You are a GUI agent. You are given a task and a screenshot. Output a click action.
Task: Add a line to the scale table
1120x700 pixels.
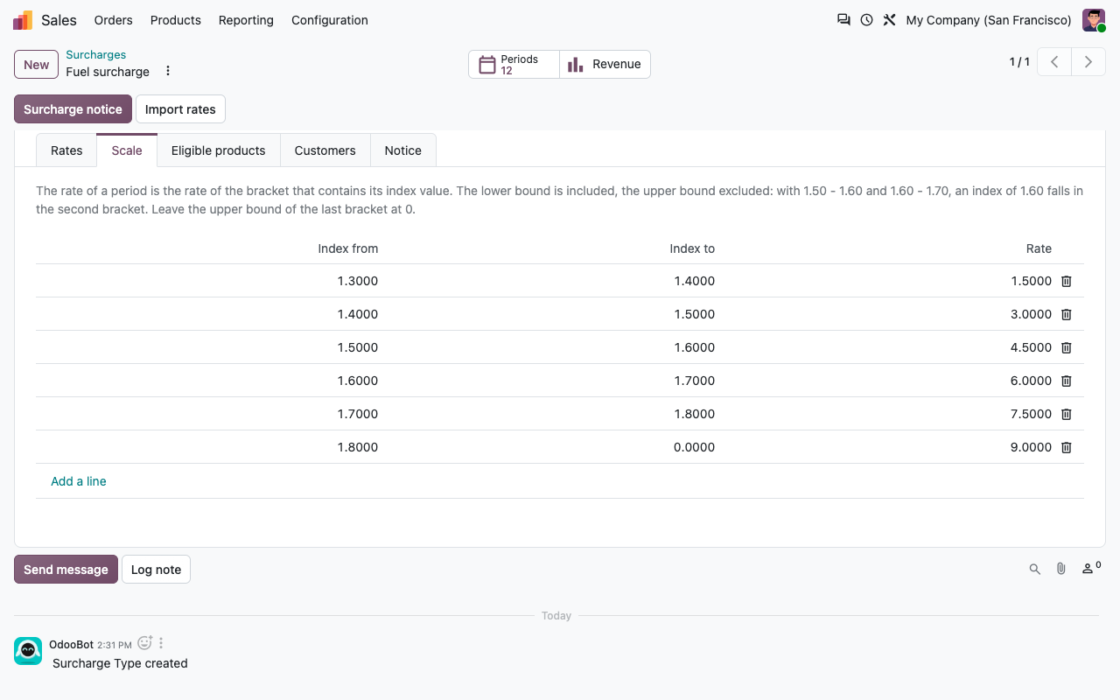point(79,481)
